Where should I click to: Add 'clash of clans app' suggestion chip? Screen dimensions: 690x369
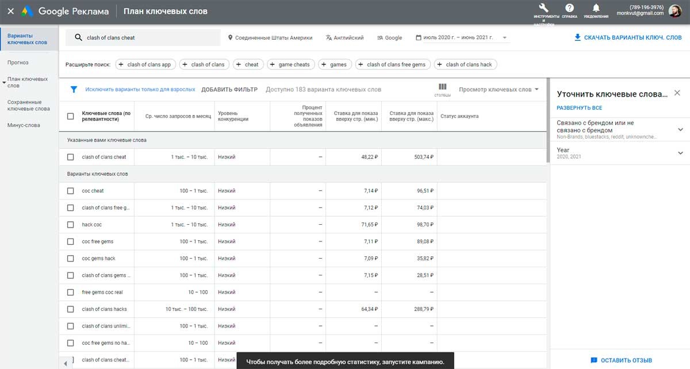[x=145, y=64]
